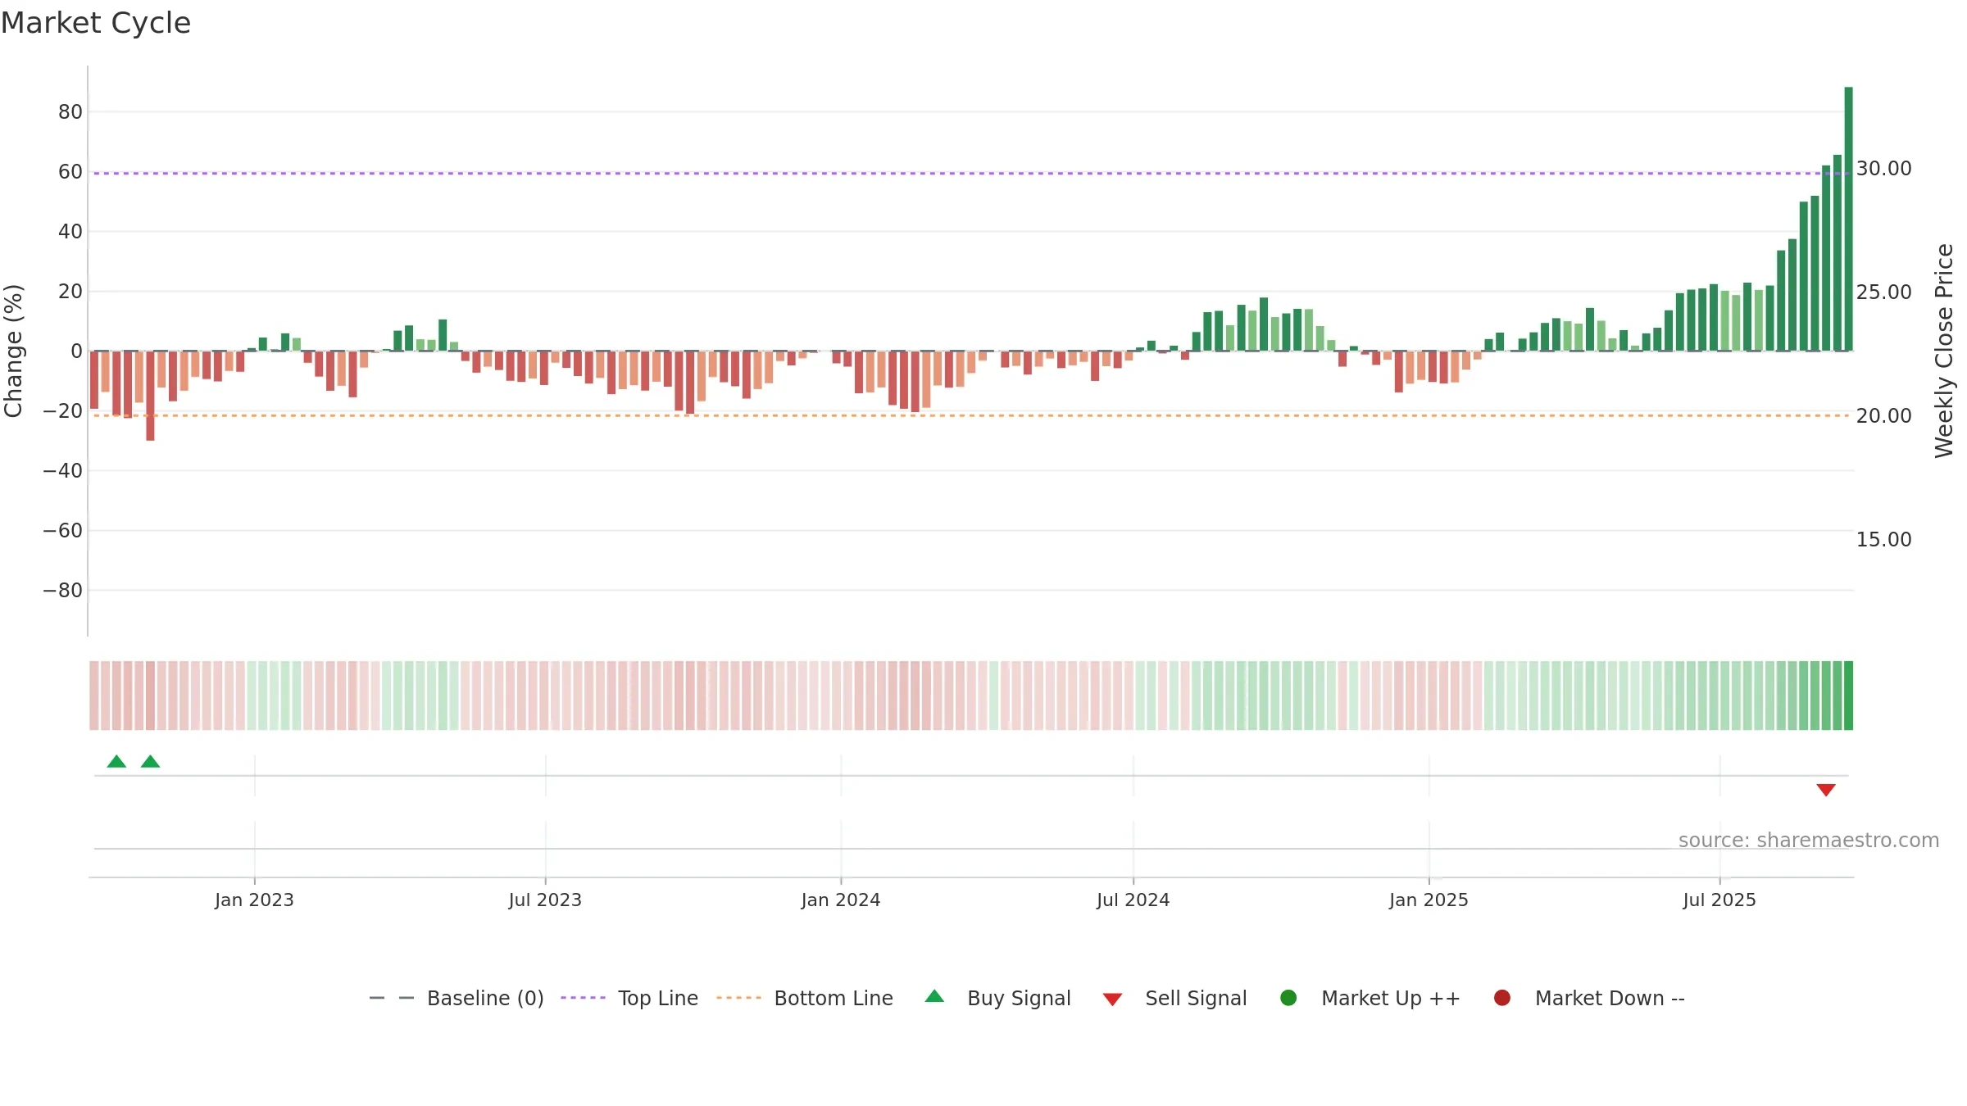Click the Jul 2024 x-axis label
The height and width of the screenshot is (1106, 1967).
pos(1133,900)
